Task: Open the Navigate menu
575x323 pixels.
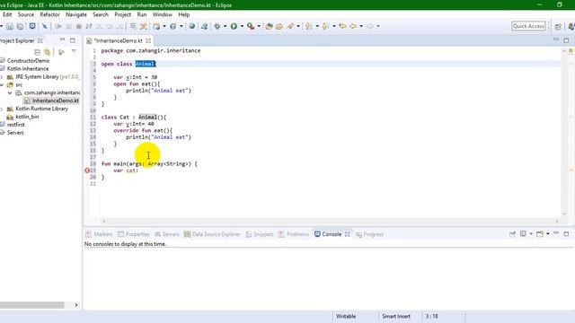Action: pyautogui.click(x=76, y=14)
